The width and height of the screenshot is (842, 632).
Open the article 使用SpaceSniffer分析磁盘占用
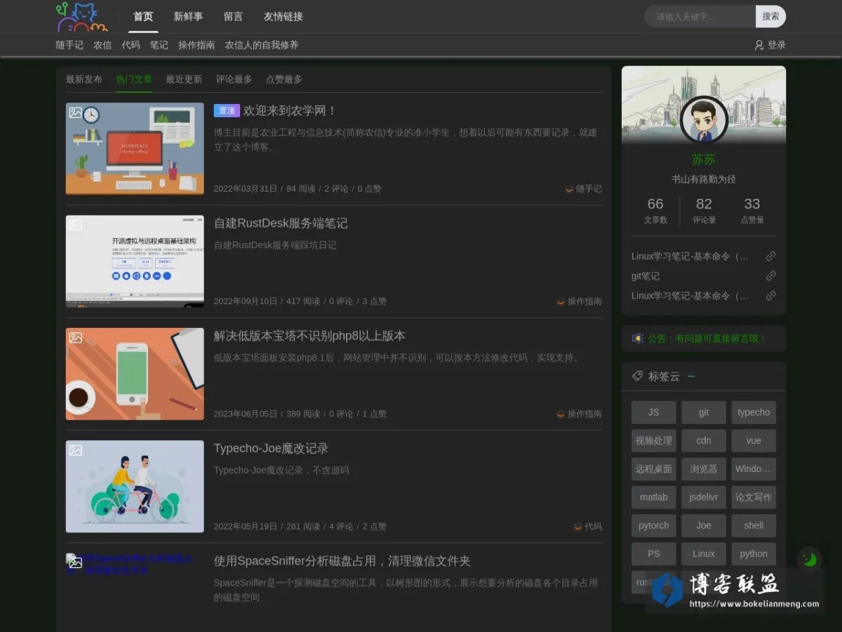[342, 560]
